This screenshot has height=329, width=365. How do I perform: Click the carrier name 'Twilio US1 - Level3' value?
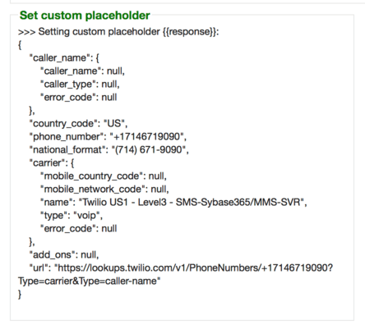(x=193, y=203)
